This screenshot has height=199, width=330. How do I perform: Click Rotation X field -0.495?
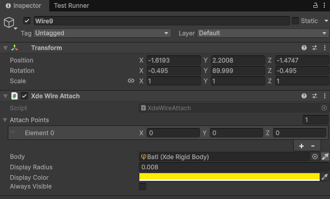174,70
